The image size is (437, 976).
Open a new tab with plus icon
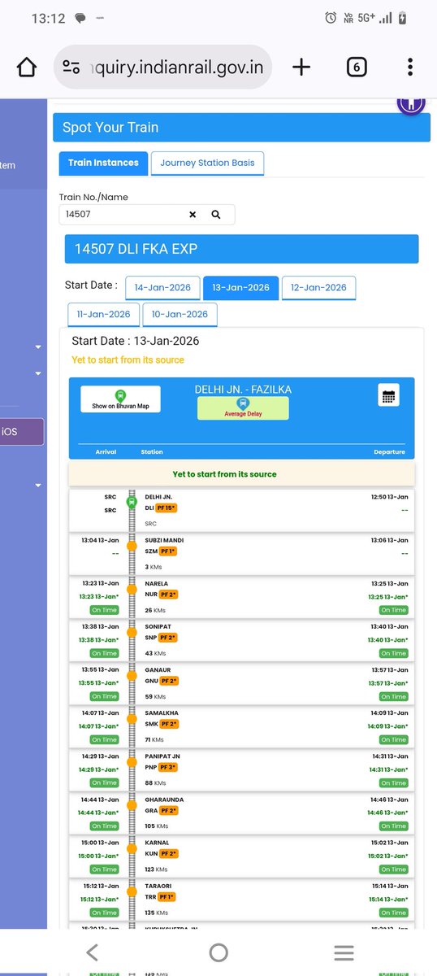[x=301, y=68]
